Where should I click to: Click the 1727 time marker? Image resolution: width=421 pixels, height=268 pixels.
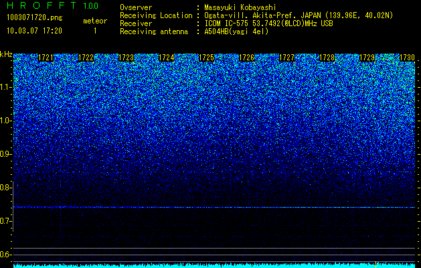click(287, 58)
